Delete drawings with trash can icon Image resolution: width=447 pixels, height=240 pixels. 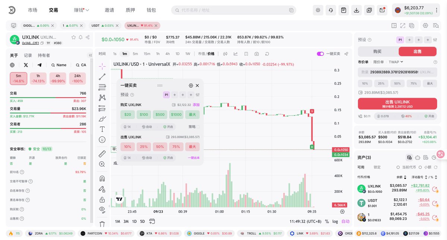(x=102, y=224)
